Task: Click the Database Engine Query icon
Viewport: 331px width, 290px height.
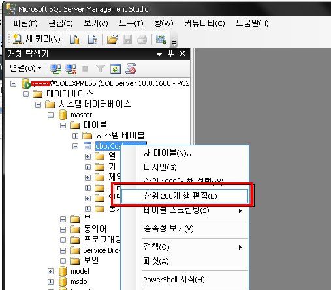Action: (x=74, y=40)
